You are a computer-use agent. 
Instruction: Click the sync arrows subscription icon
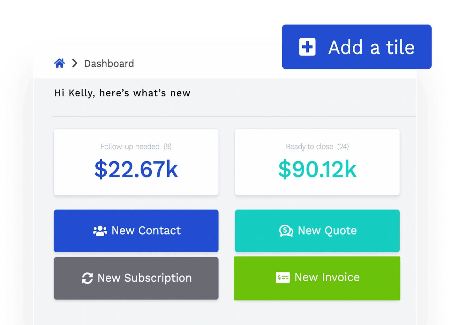pyautogui.click(x=87, y=278)
